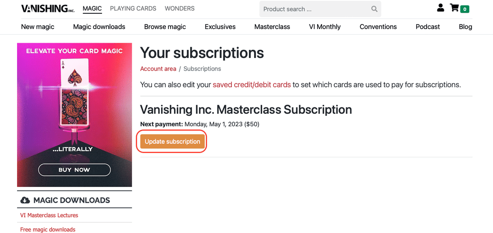Open the Masterclass menu item
Viewport: 493px width, 233px height.
tap(272, 27)
